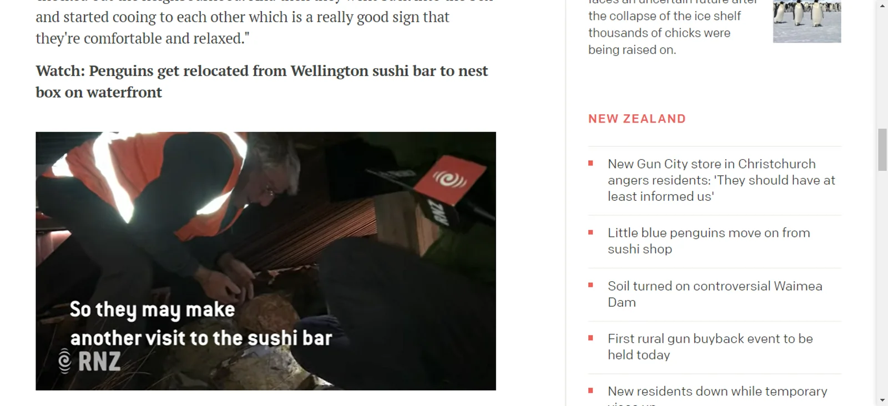Viewport: 888px width, 406px height.
Task: Click red bullet beside Waimea Dam headline
Action: [x=591, y=286]
